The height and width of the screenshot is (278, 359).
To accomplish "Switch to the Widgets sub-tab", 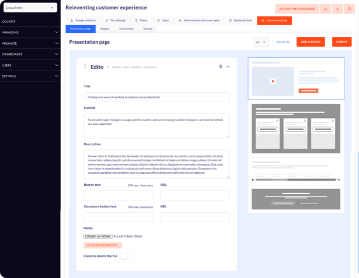I will pos(105,29).
